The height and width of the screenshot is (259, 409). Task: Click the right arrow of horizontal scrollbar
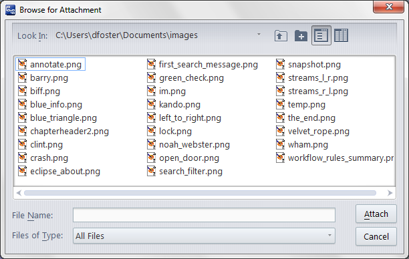tap(390, 193)
